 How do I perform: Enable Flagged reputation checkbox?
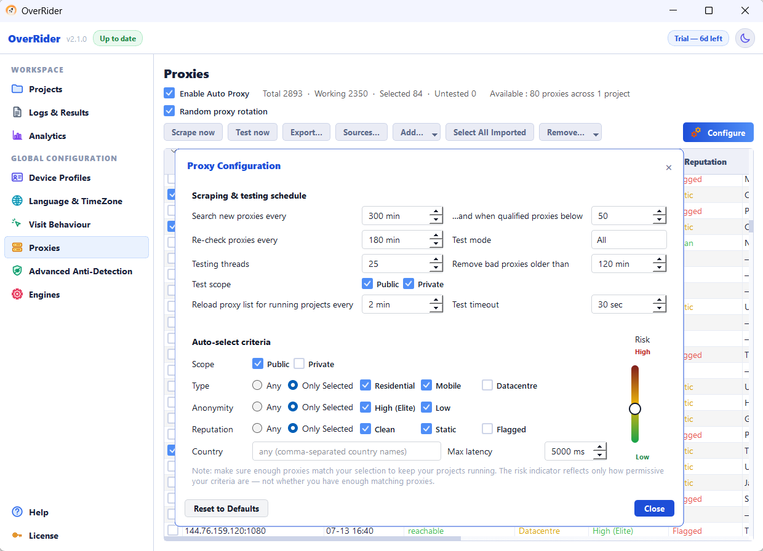[x=487, y=429]
